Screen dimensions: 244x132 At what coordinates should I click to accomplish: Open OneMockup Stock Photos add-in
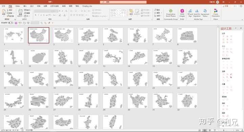click(x=171, y=13)
